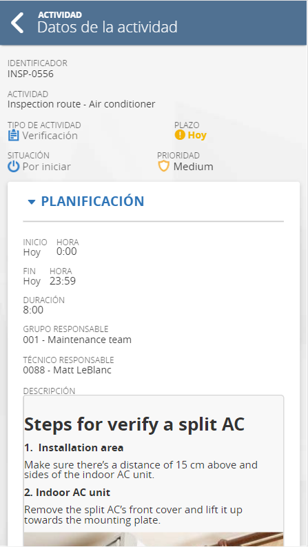
Task: Click the end hour 23:59 value
Action: [63, 281]
